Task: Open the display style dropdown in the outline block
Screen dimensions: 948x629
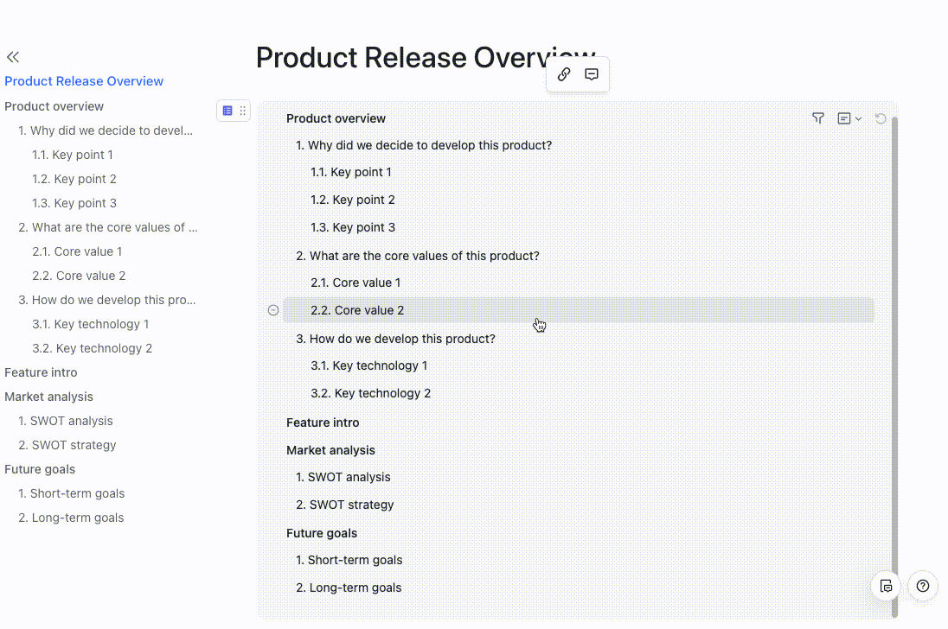Action: click(x=849, y=118)
